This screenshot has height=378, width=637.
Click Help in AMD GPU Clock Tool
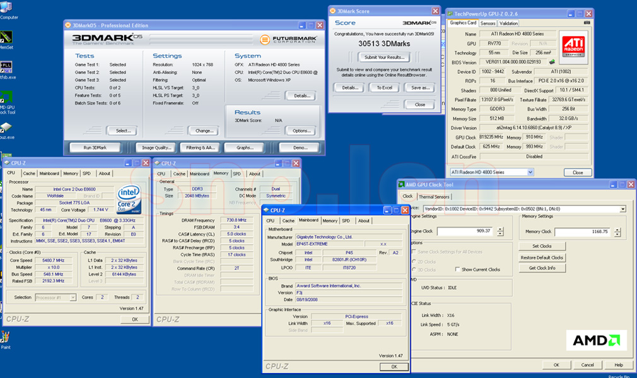pyautogui.click(x=618, y=365)
